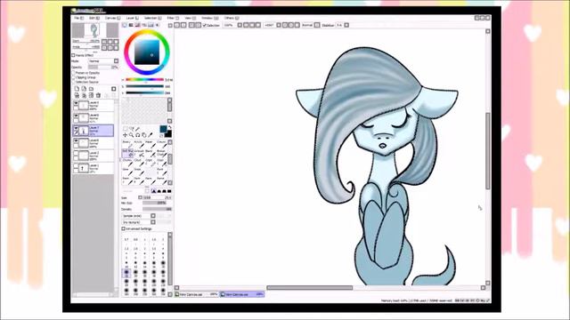
Task: Show hidden Layer1 via visibility box
Action: (76, 165)
